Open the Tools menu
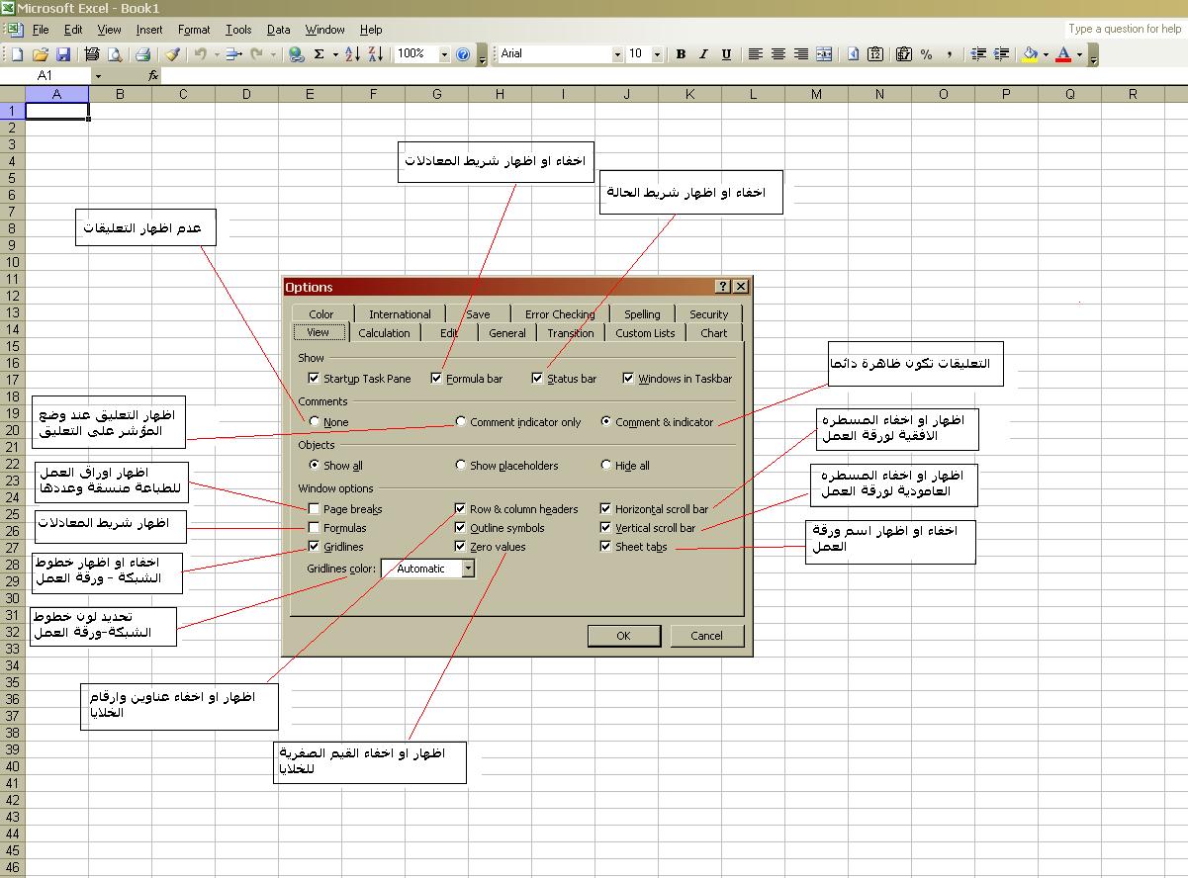This screenshot has height=878, width=1188. pos(238,30)
